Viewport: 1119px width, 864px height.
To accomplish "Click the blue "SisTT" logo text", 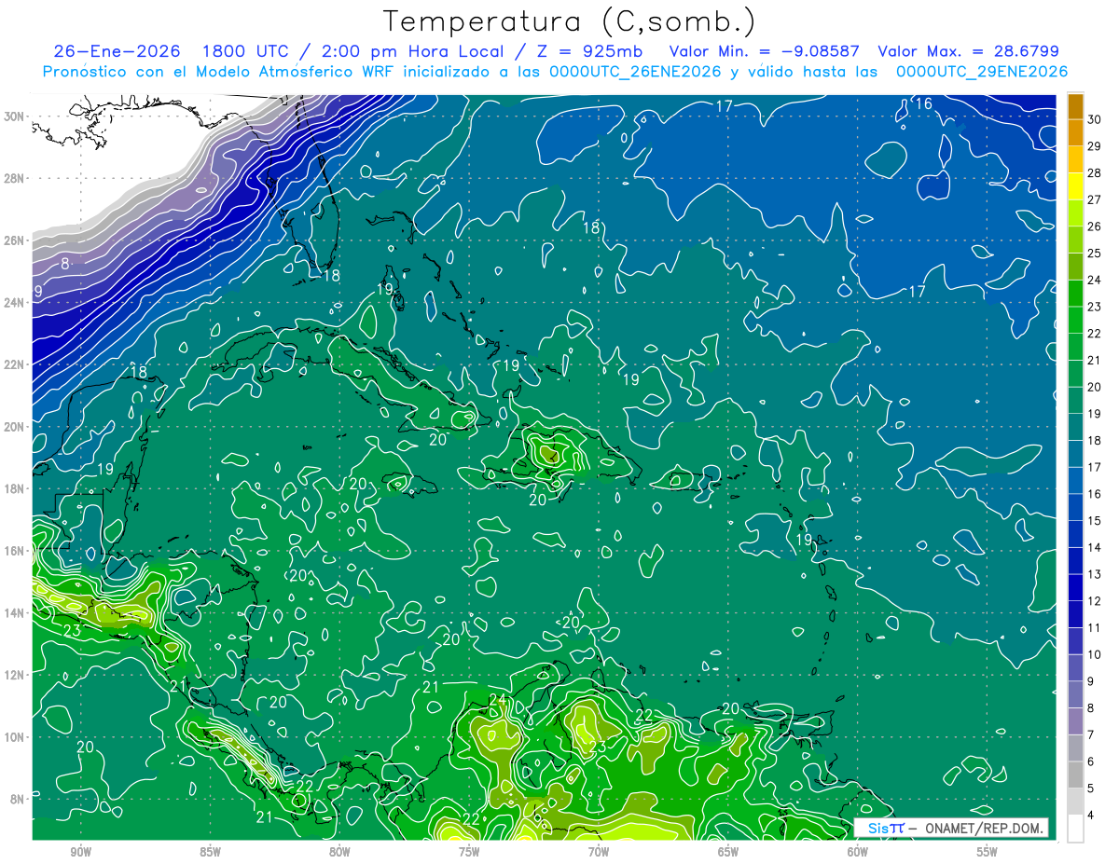I will (886, 829).
